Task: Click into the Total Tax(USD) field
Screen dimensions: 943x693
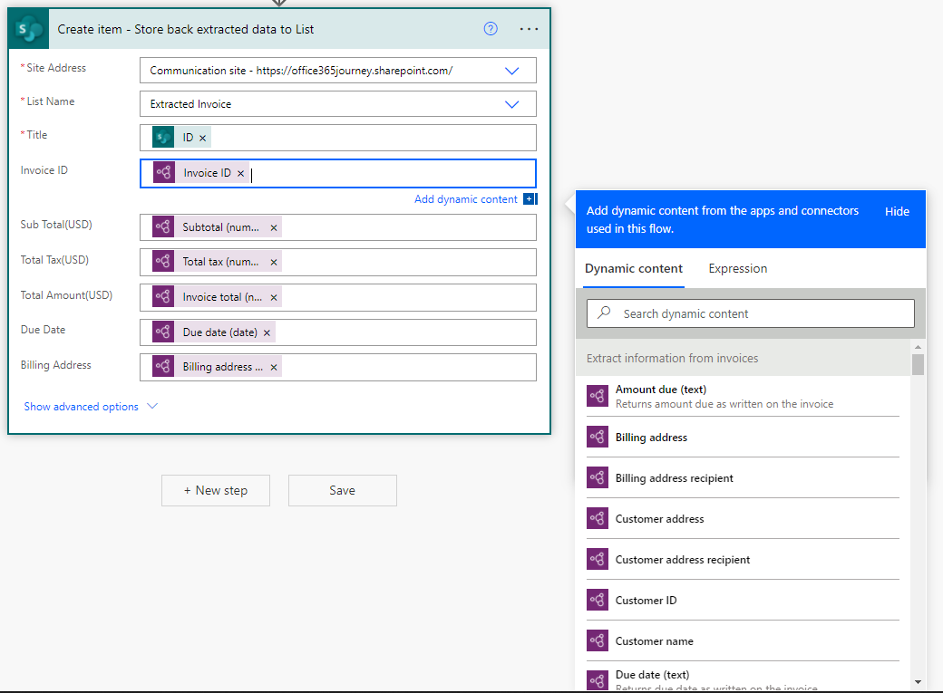Action: pos(338,262)
